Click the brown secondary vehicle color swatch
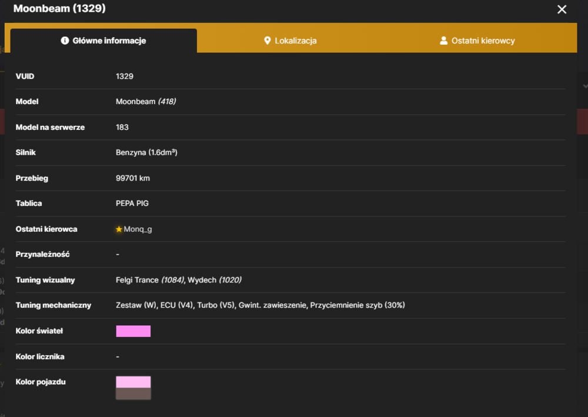The image size is (588, 417). tap(133, 393)
